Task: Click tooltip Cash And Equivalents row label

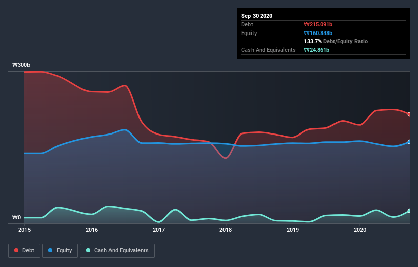Action: pyautogui.click(x=268, y=50)
